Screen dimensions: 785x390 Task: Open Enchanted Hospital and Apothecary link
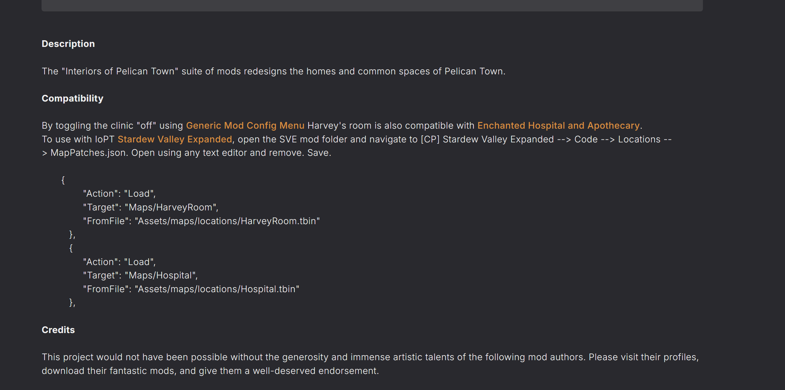[559, 126]
